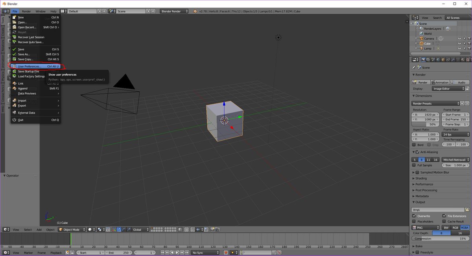
Task: Open the Object Mode dropdown
Action: tap(71, 230)
